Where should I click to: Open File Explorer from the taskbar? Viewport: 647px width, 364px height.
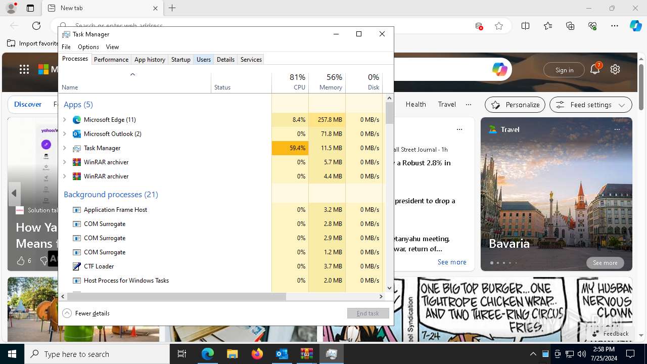(233, 354)
